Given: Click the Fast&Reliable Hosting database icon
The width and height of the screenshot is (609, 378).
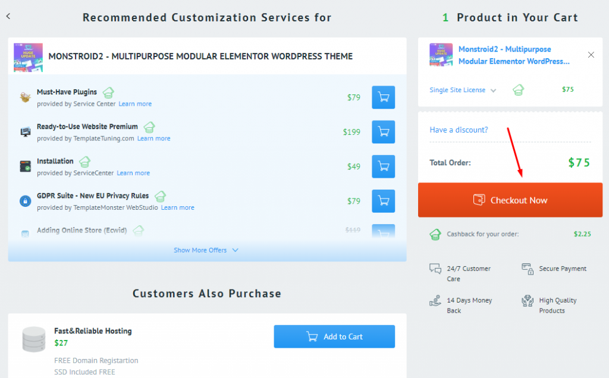Looking at the screenshot, I should pos(34,339).
